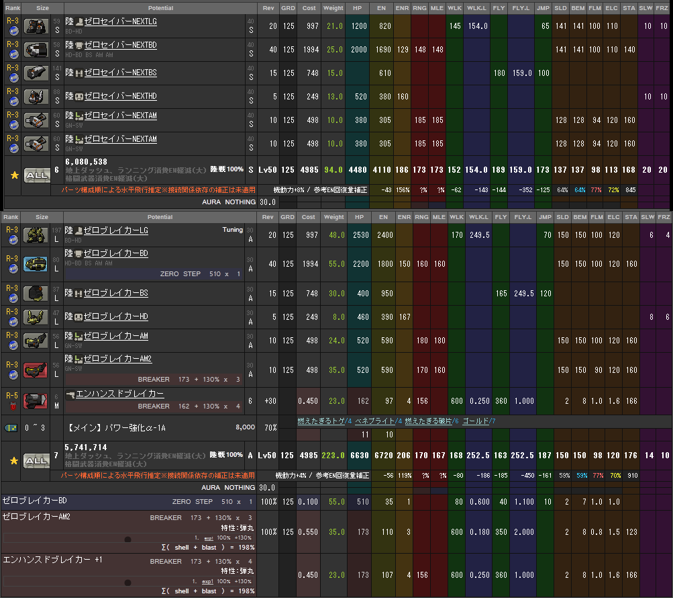The height and width of the screenshot is (598, 673).
Task: Click the 機動力+8% mobility note
Action: [x=291, y=190]
